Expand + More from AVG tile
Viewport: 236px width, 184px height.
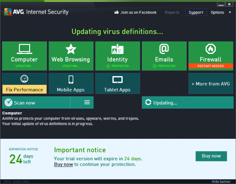(211, 83)
